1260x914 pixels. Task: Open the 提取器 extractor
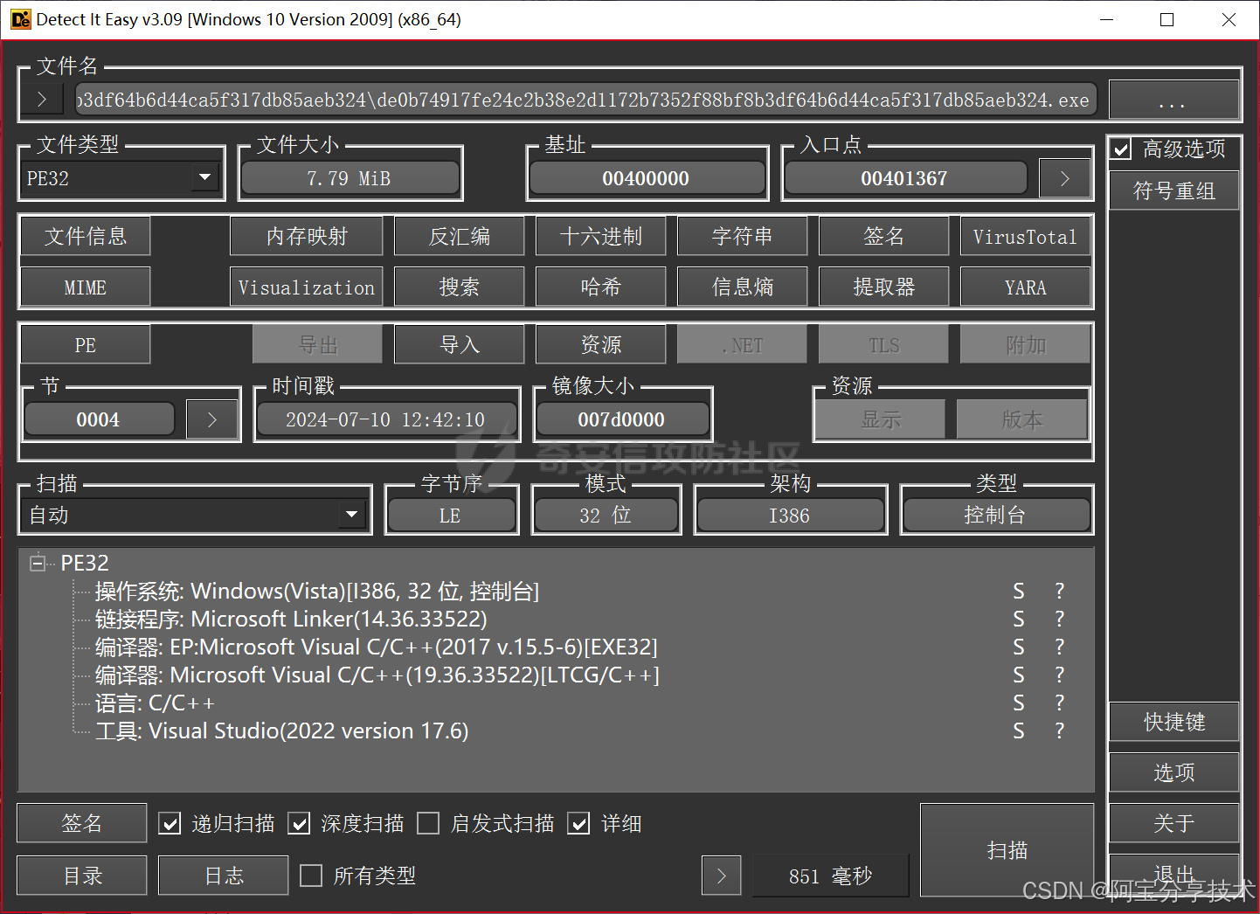tap(884, 287)
